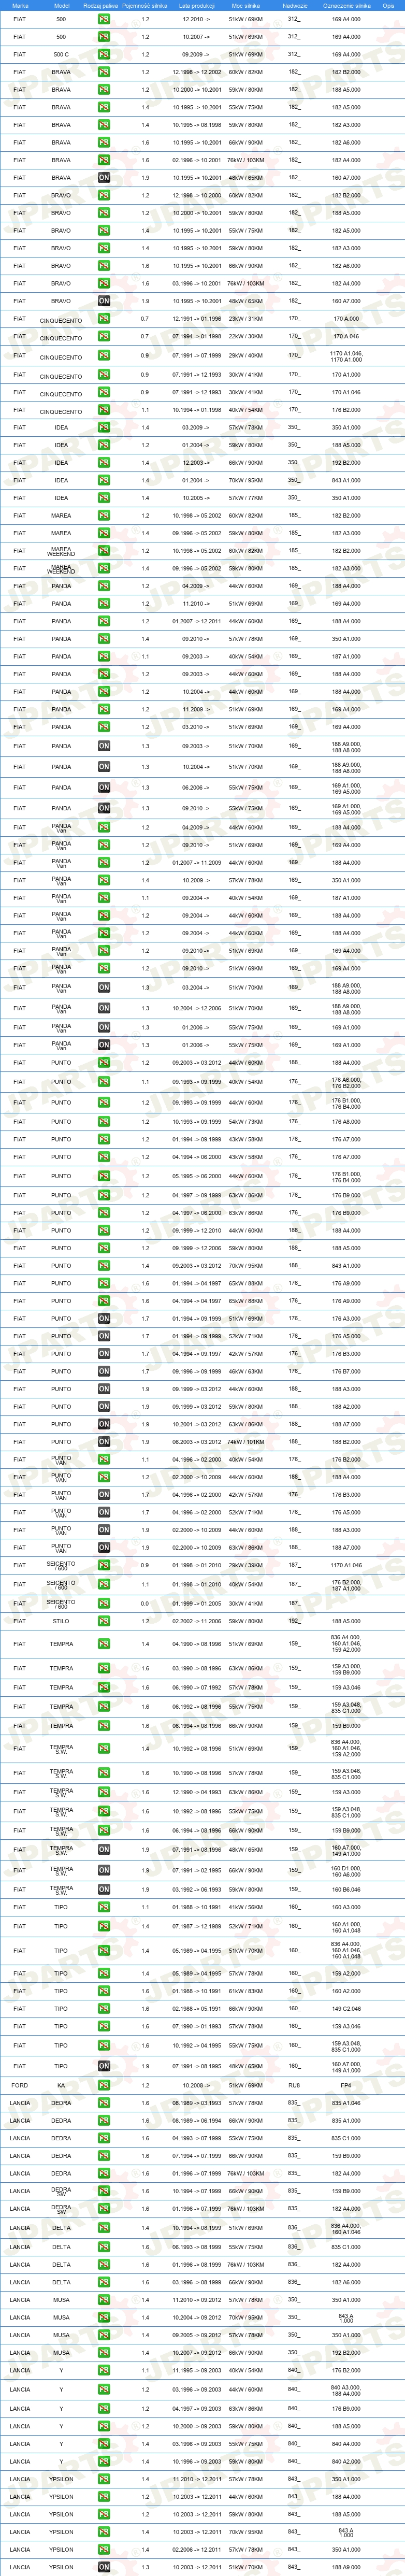The height and width of the screenshot is (2576, 405).
Task: Click the '188 B2.000' engine code cell
Action: (x=346, y=1442)
